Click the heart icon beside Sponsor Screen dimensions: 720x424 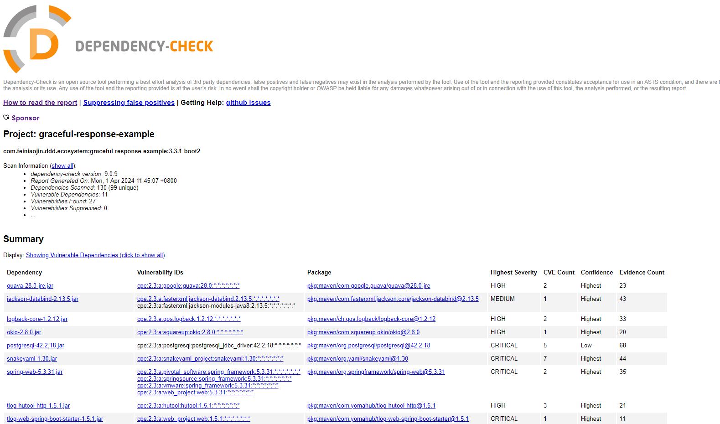click(6, 118)
